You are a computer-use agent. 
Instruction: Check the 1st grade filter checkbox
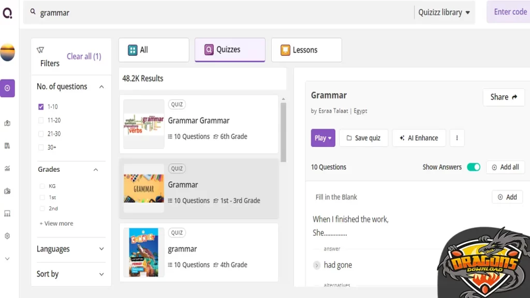pyautogui.click(x=41, y=197)
